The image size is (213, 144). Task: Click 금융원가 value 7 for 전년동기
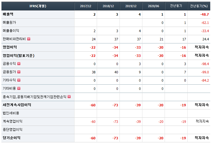(185, 72)
